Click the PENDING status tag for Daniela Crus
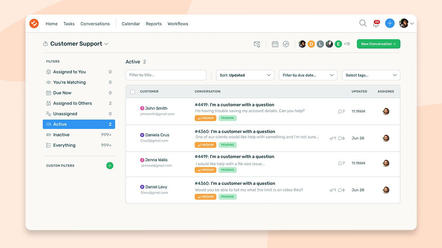442x248 pixels. pyautogui.click(x=228, y=145)
